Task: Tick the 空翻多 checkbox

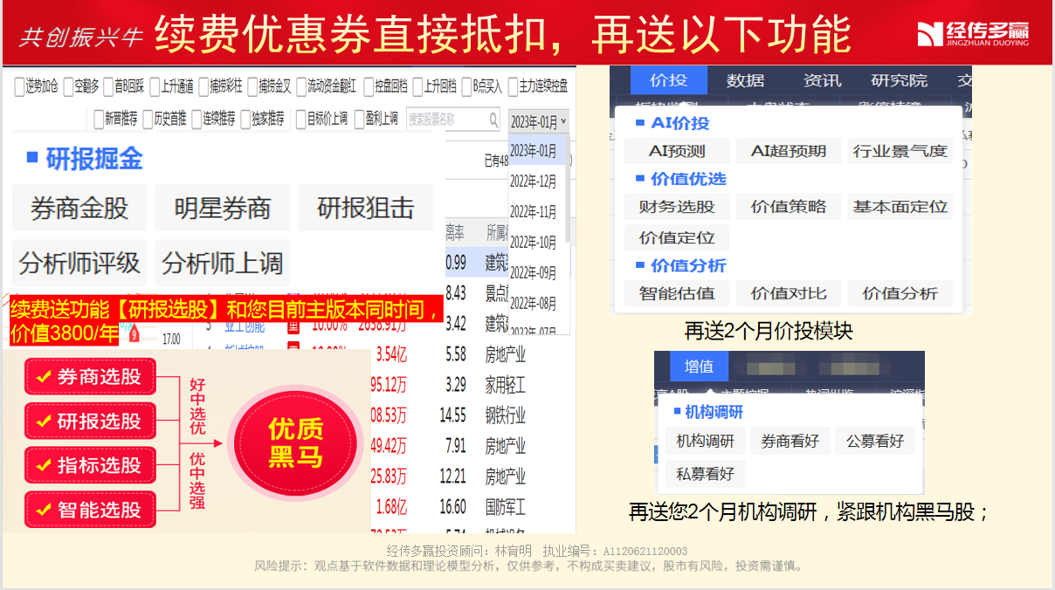Action: 68,86
